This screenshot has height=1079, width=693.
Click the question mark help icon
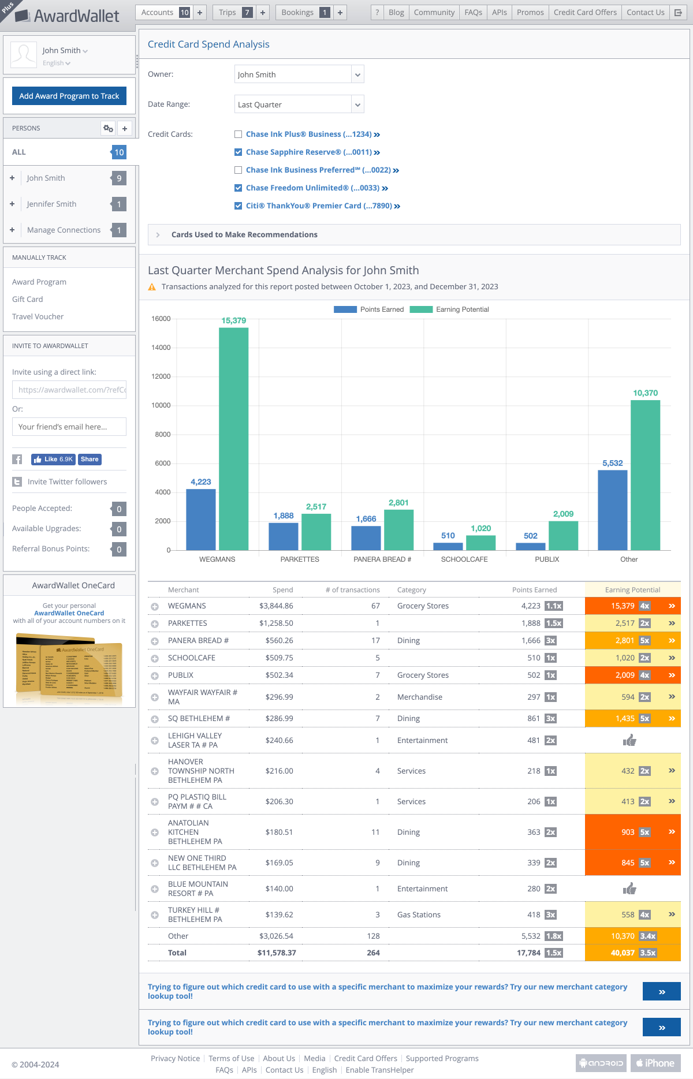point(377,13)
